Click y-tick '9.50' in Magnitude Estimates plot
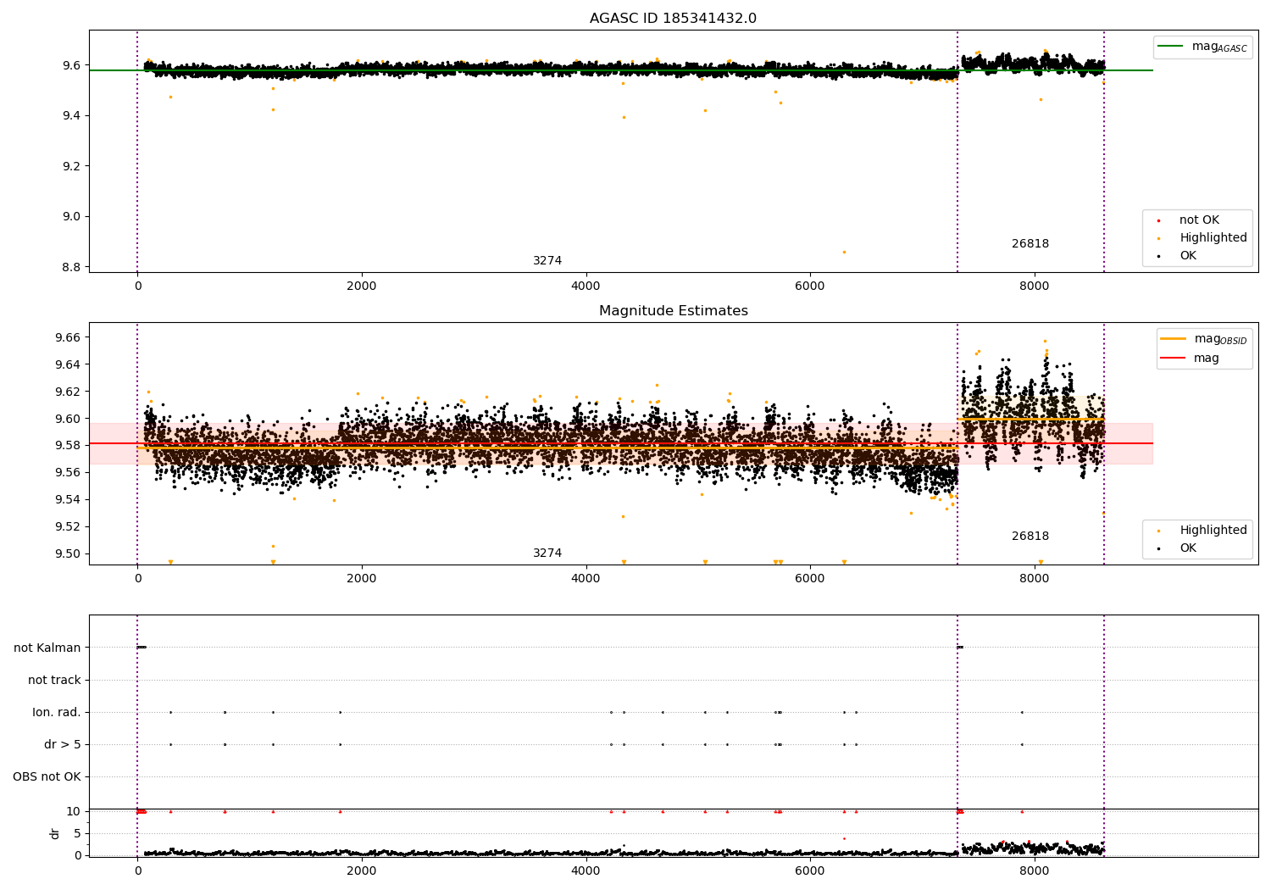 [x=68, y=554]
